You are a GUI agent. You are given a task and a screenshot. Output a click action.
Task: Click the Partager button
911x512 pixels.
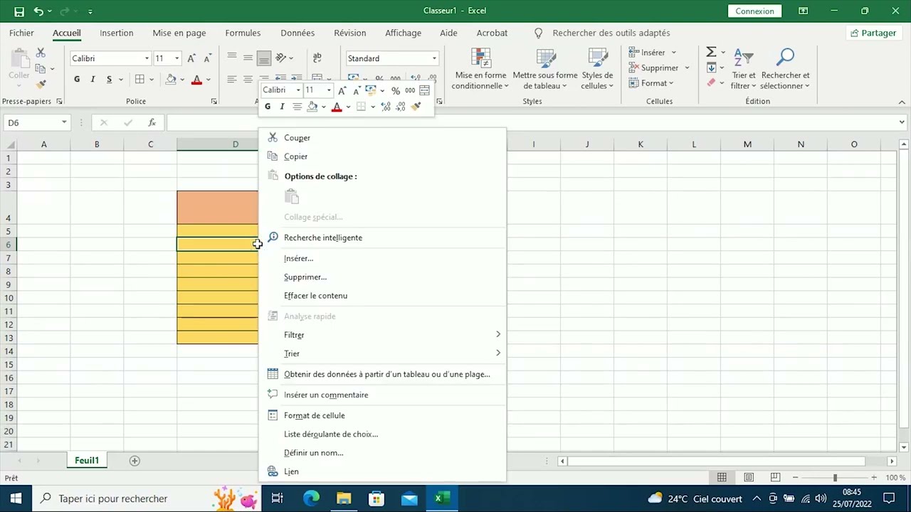click(x=873, y=33)
